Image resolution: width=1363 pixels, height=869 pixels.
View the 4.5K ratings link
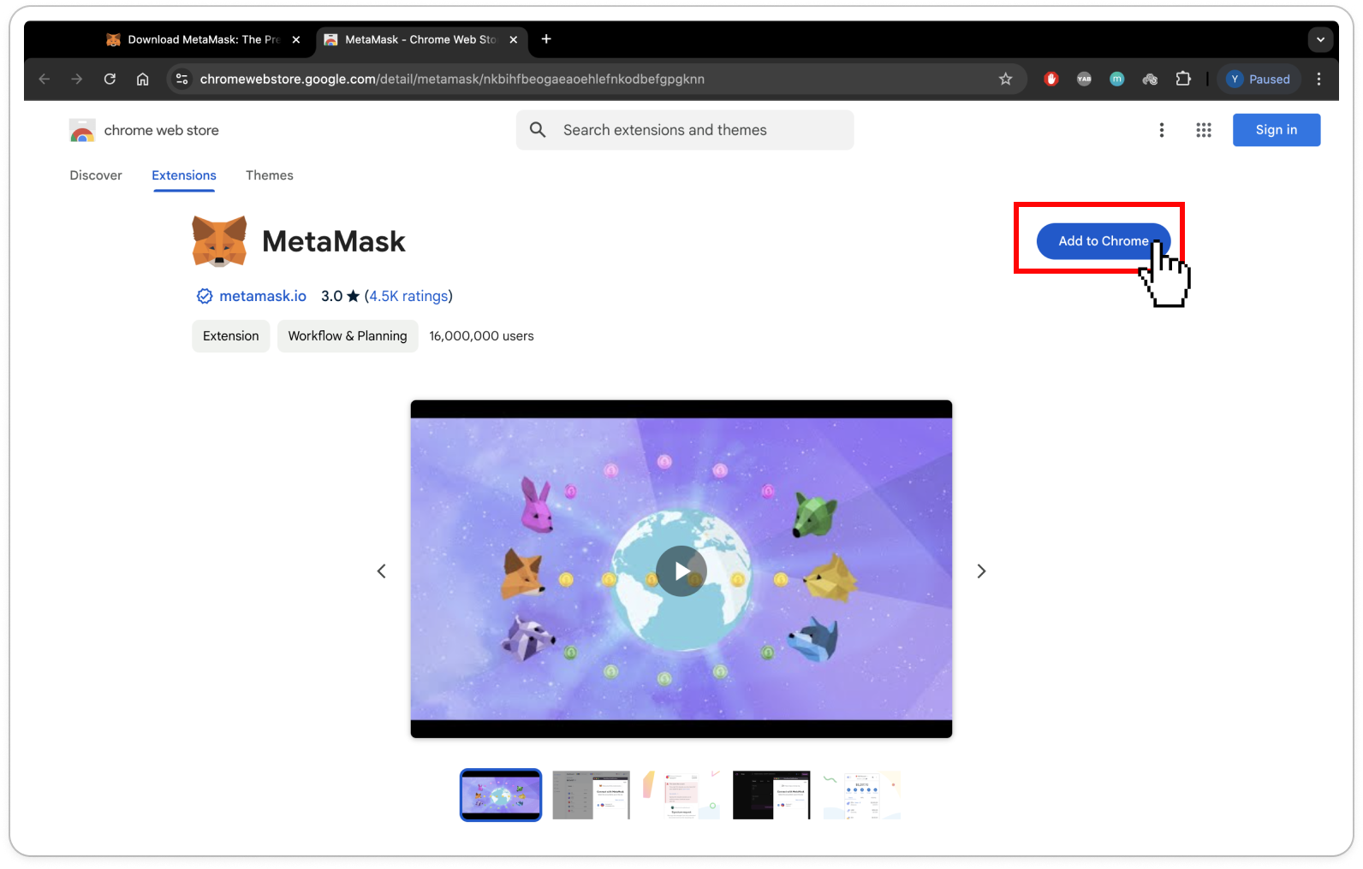pos(408,296)
